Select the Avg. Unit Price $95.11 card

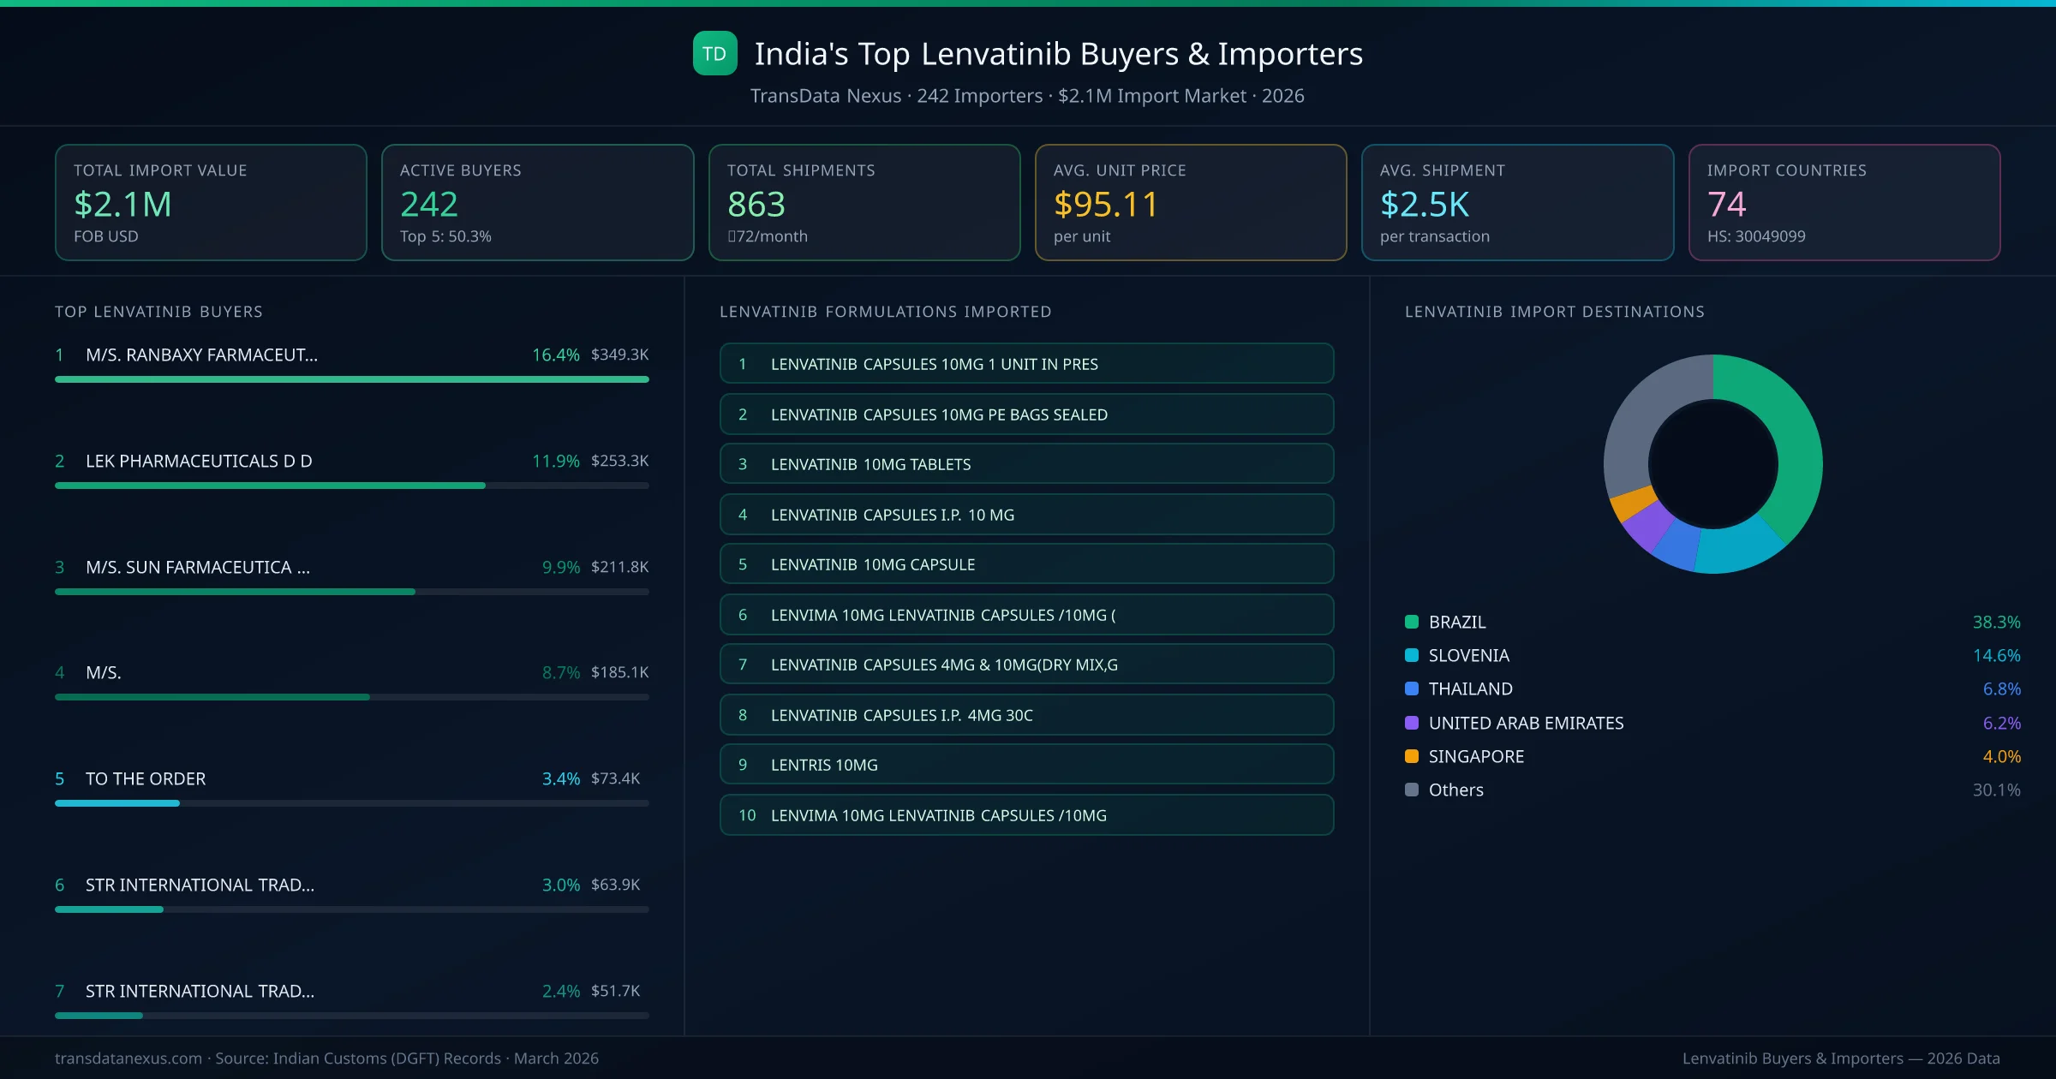(x=1191, y=202)
